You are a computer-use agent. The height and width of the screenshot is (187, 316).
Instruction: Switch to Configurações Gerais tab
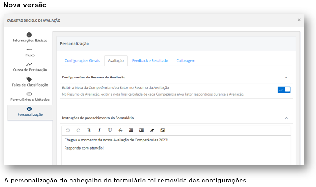coord(82,61)
